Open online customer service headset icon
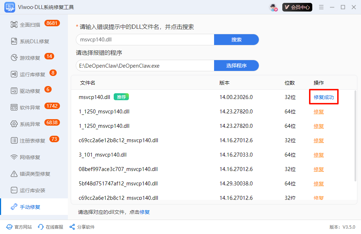361x234 pixels. click(41, 227)
